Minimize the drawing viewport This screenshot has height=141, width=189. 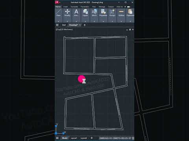coord(127,30)
